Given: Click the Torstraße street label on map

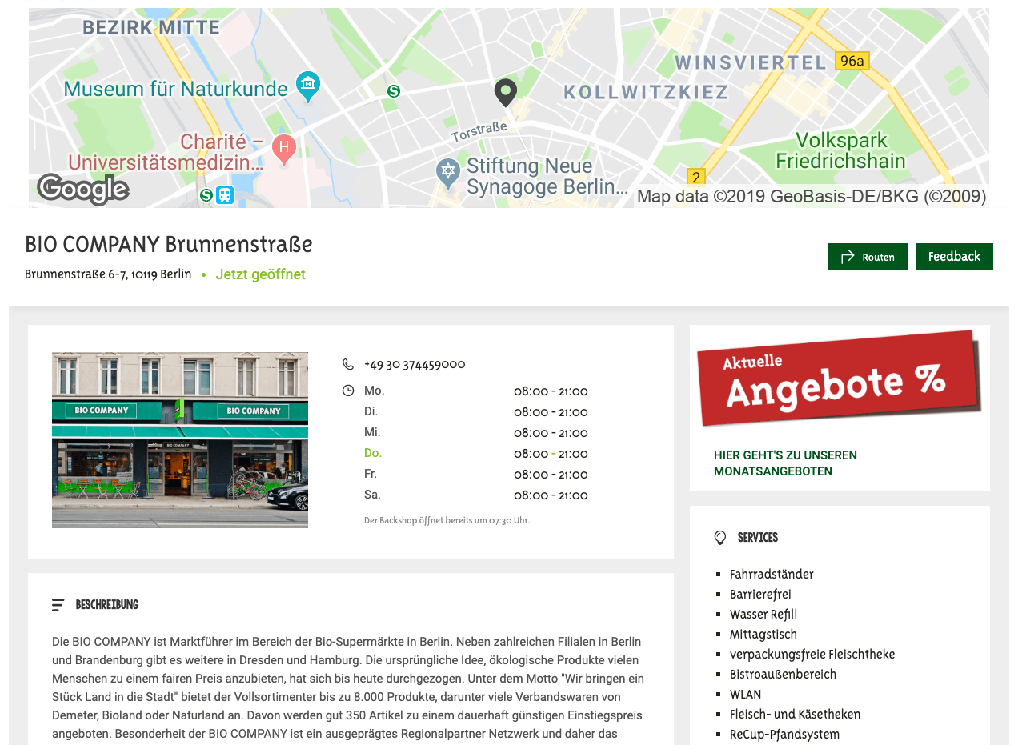Looking at the screenshot, I should [x=479, y=132].
